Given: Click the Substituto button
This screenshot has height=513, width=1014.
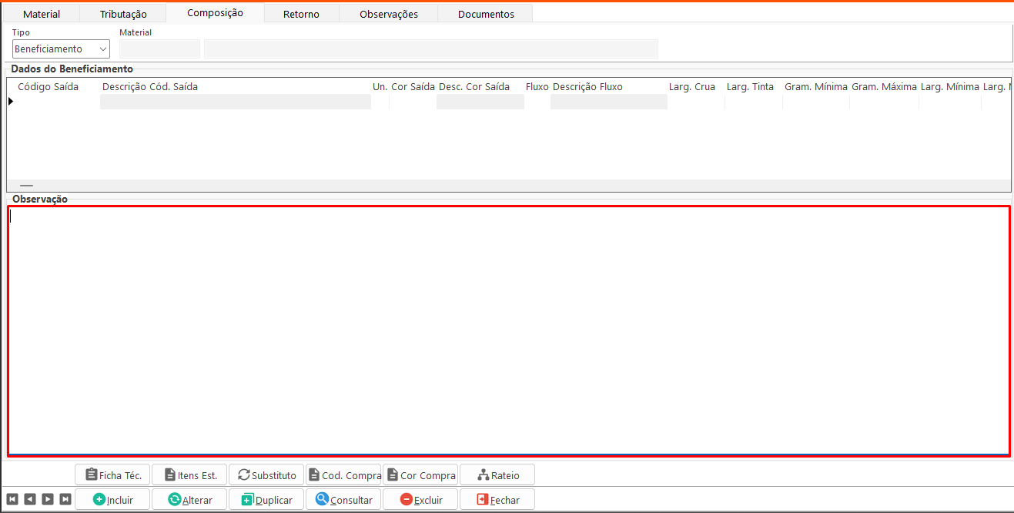Looking at the screenshot, I should (266, 474).
